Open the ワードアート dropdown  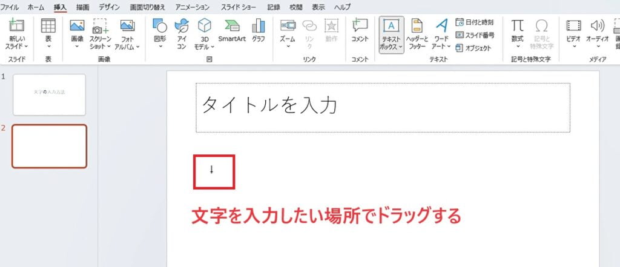point(442,34)
